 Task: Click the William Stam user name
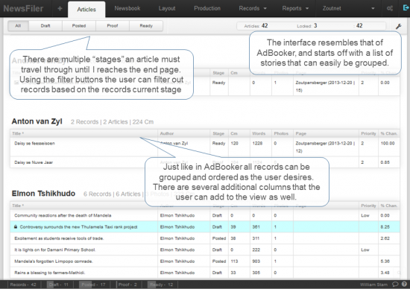(373, 285)
